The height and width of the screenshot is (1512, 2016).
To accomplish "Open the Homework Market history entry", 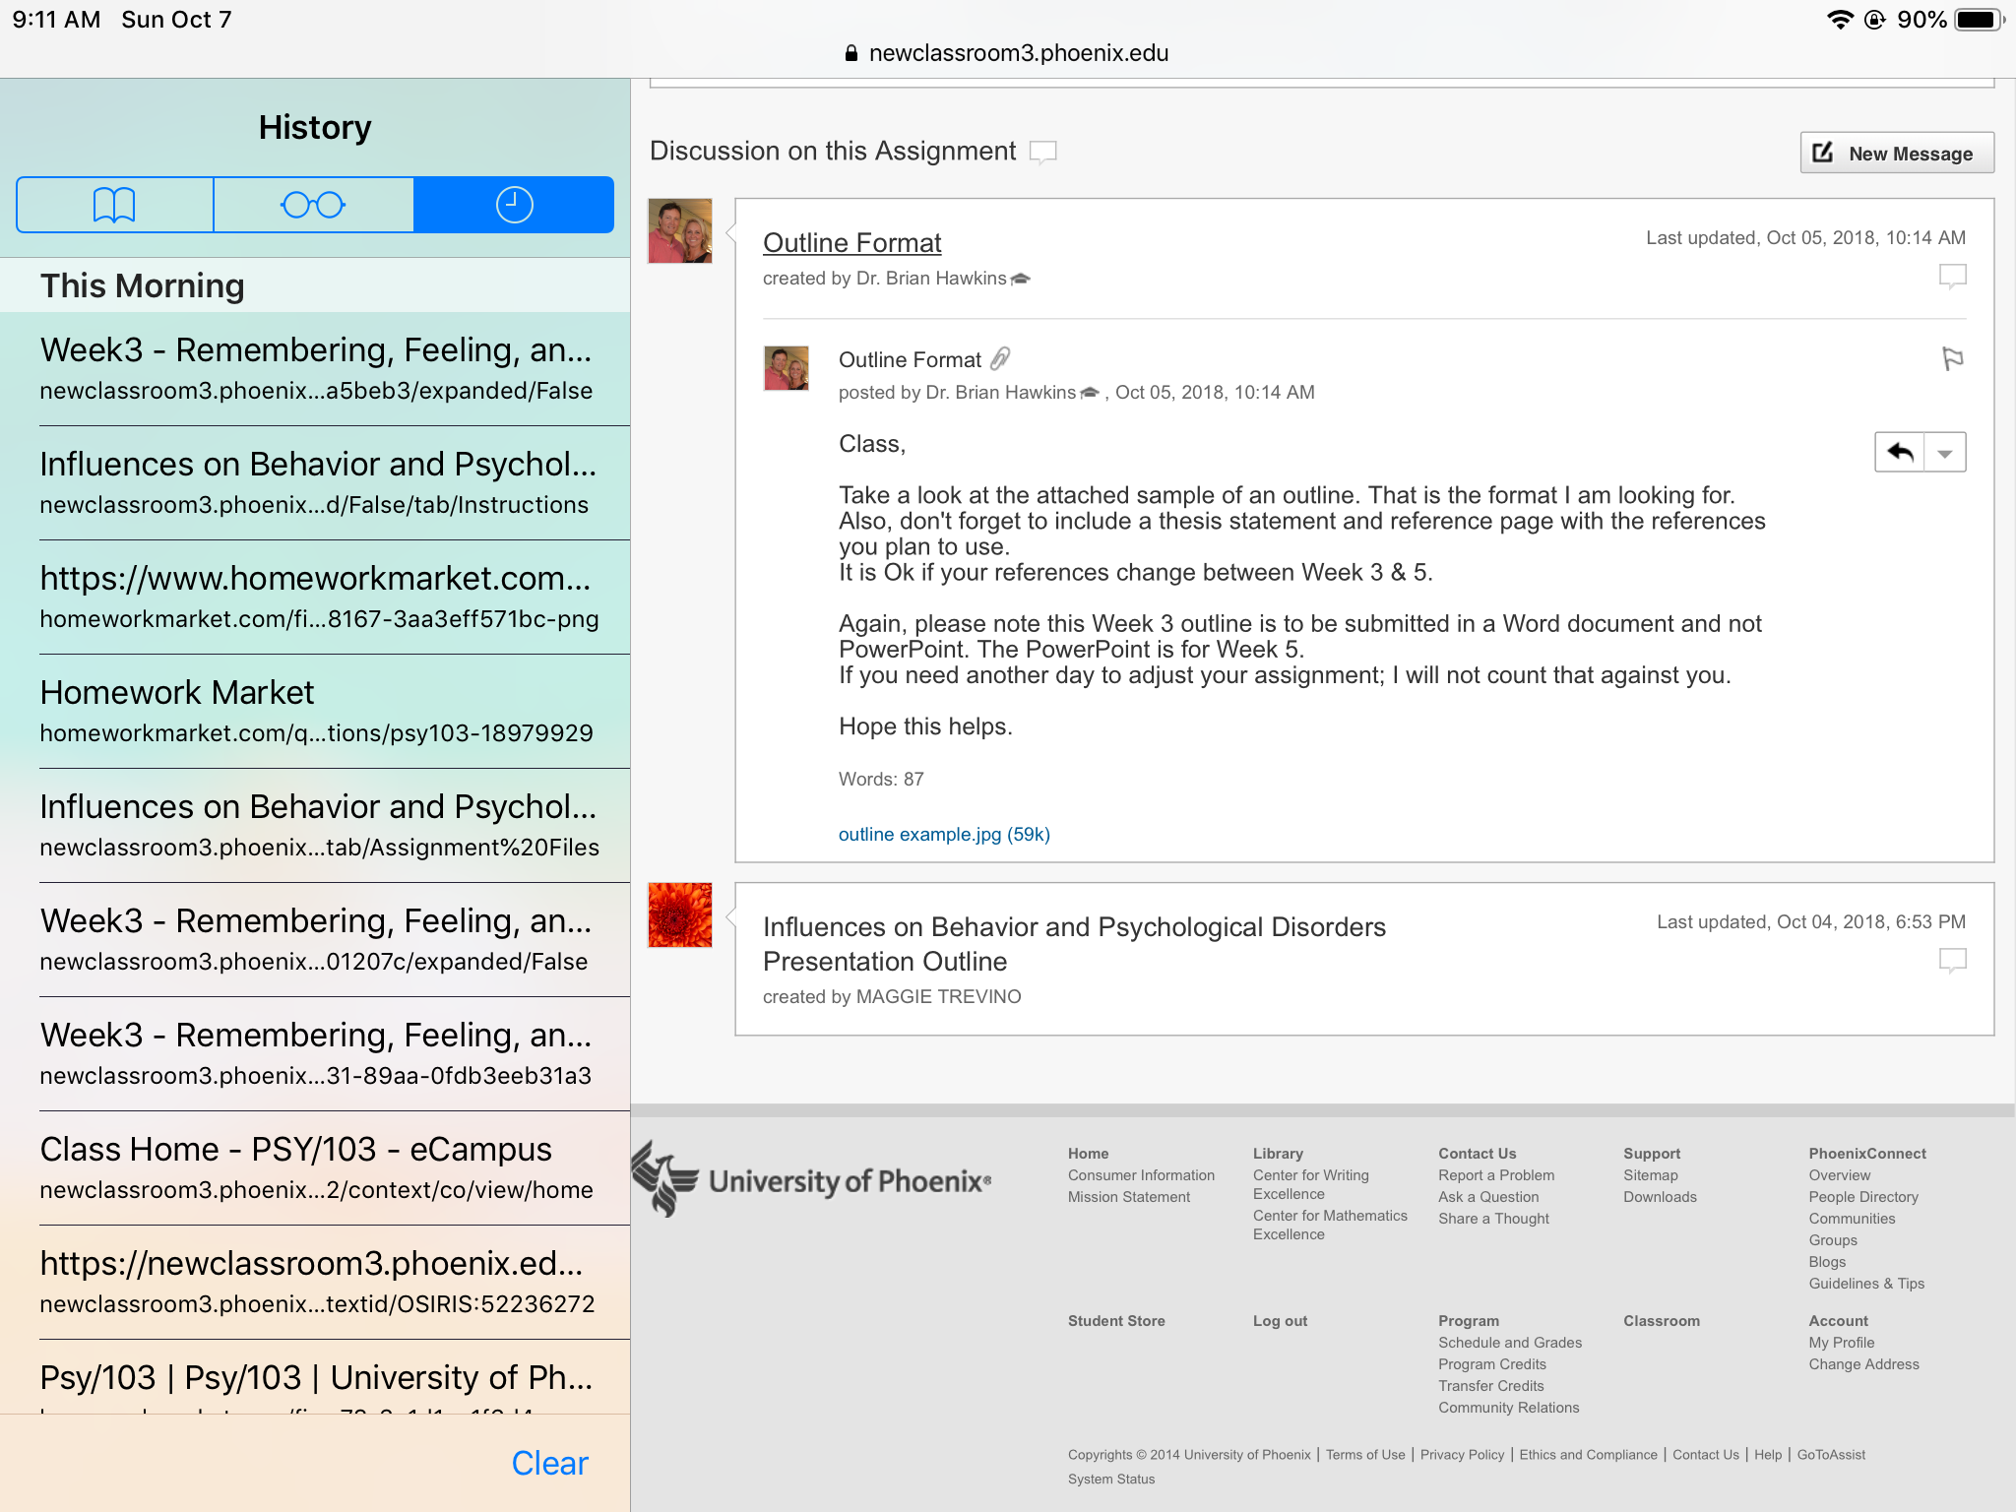I will tap(315, 712).
